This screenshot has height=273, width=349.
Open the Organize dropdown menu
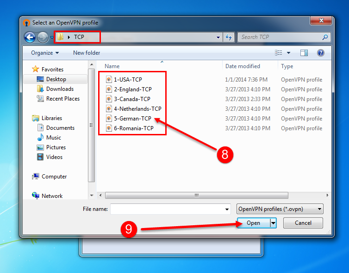coord(45,53)
